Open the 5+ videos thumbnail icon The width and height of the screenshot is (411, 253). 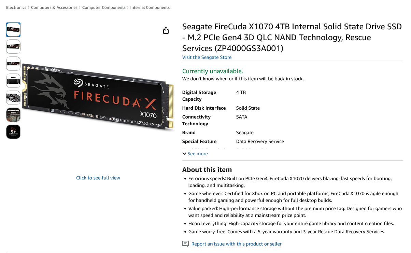(13, 132)
